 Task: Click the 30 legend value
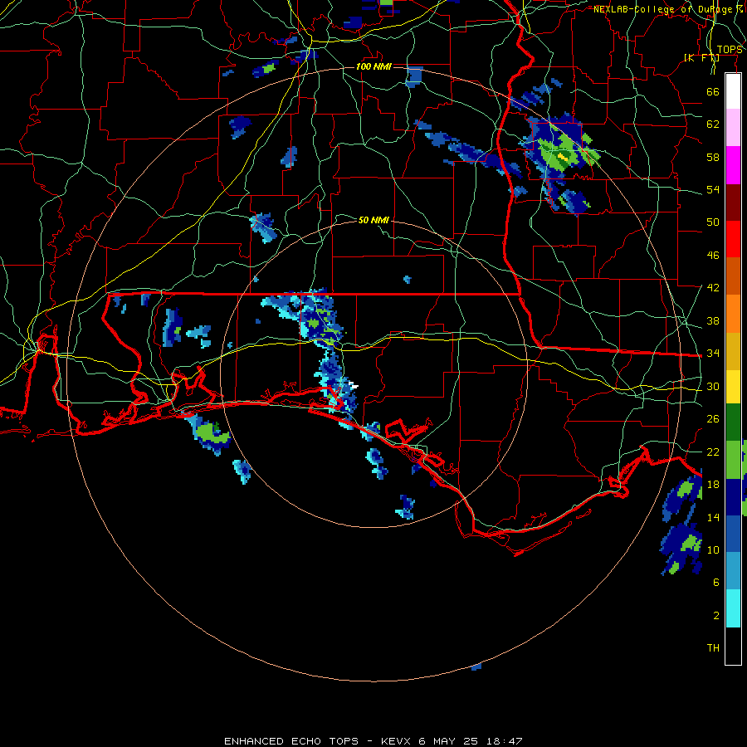point(713,386)
